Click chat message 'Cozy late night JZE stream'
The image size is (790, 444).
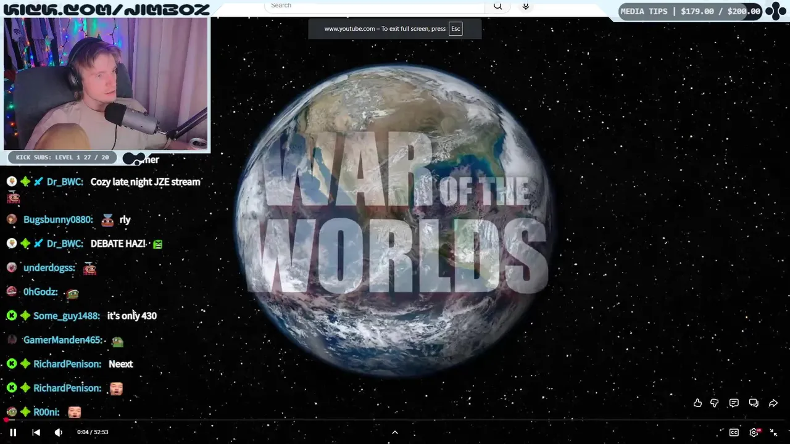click(x=145, y=182)
